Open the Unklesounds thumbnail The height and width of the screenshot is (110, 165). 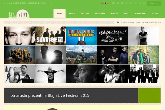click(x=112, y=36)
